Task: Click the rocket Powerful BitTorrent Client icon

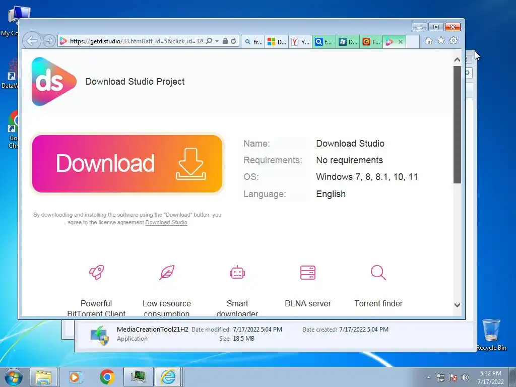Action: 96,273
